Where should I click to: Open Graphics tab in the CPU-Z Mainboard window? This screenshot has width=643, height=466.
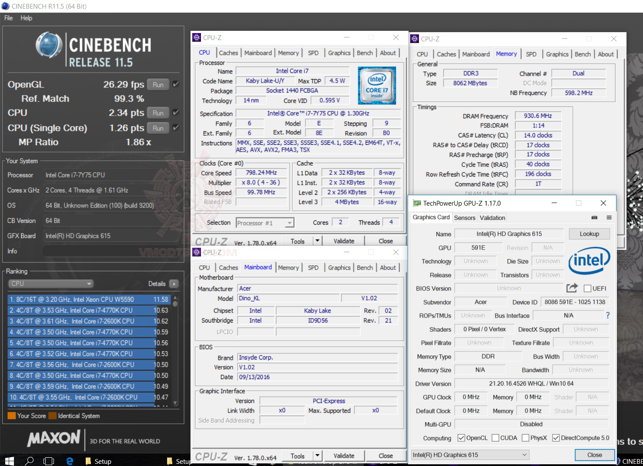click(339, 268)
